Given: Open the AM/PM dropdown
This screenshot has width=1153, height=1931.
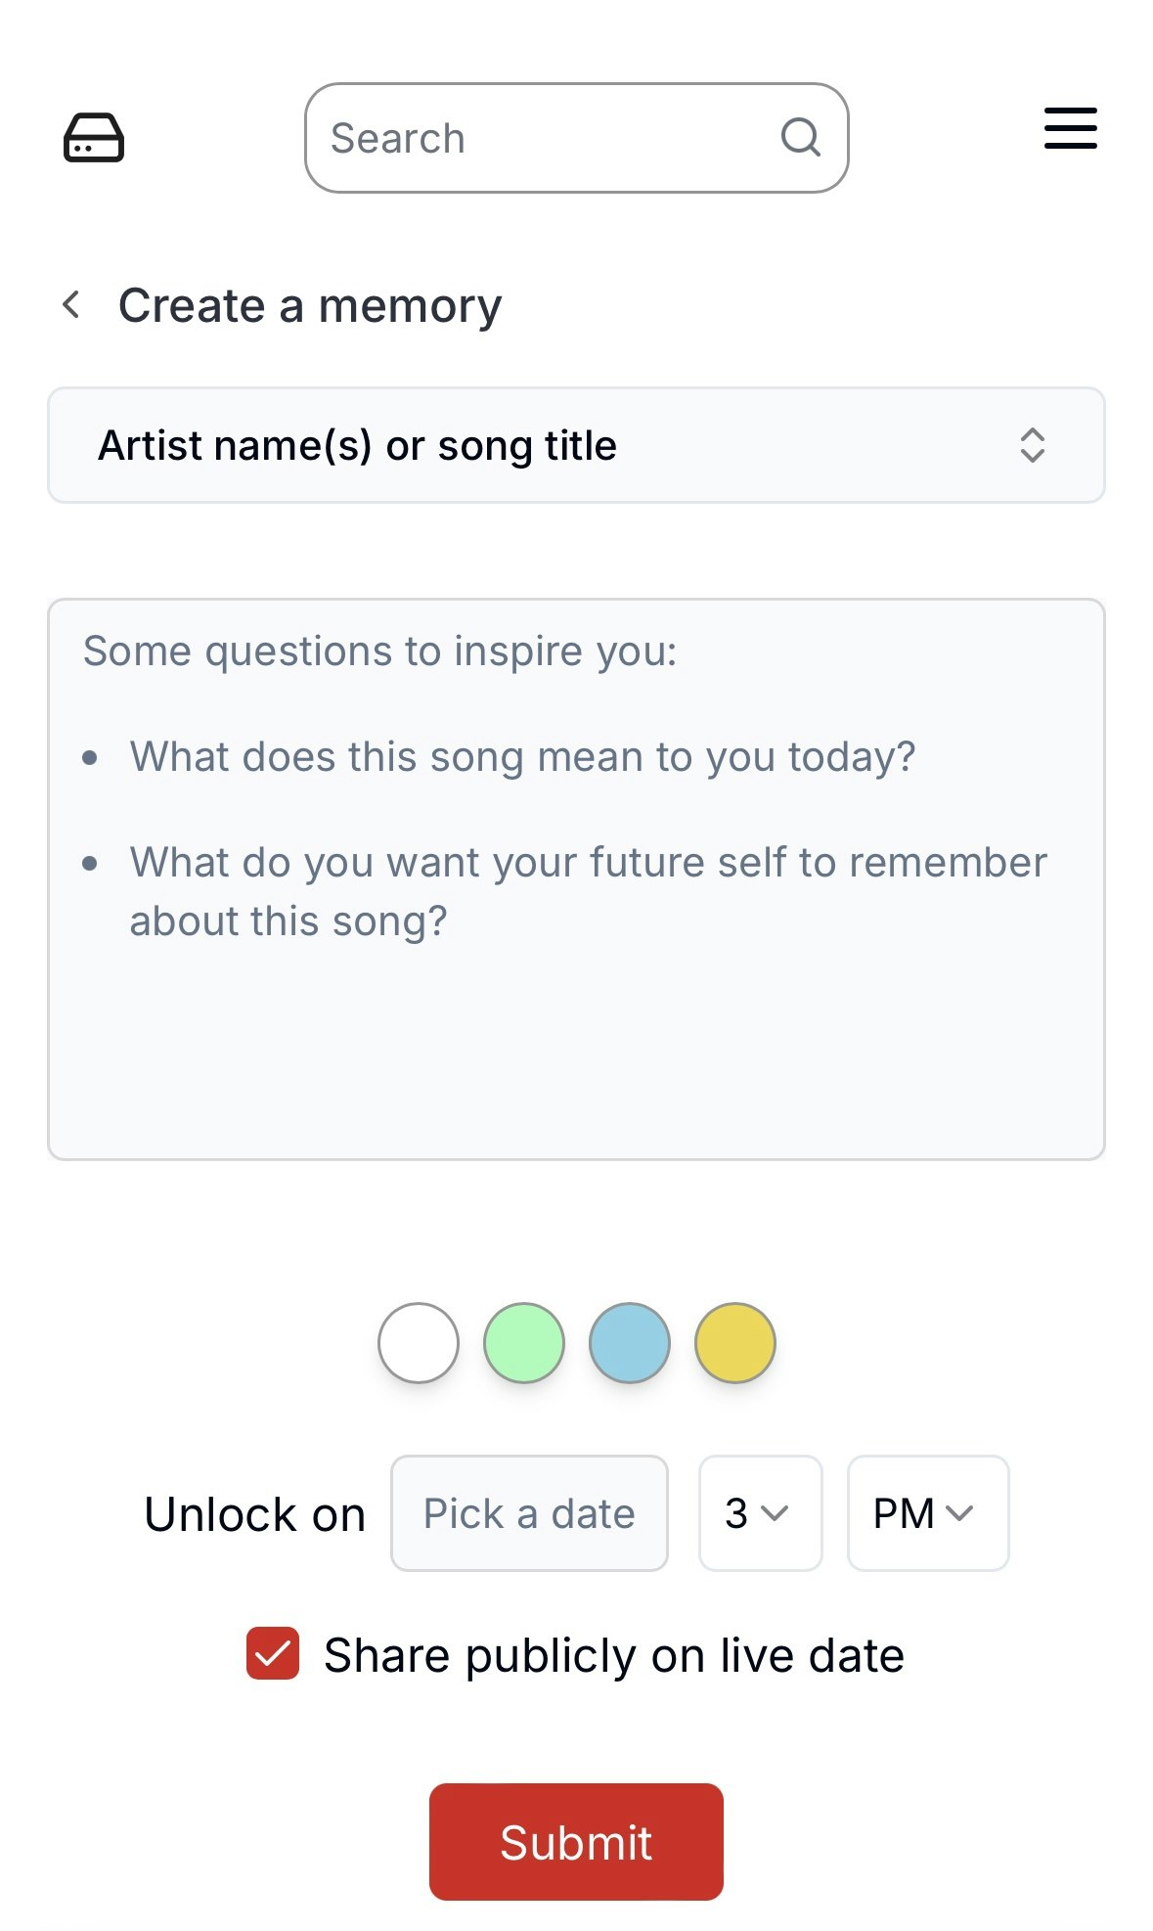Looking at the screenshot, I should click(x=928, y=1513).
